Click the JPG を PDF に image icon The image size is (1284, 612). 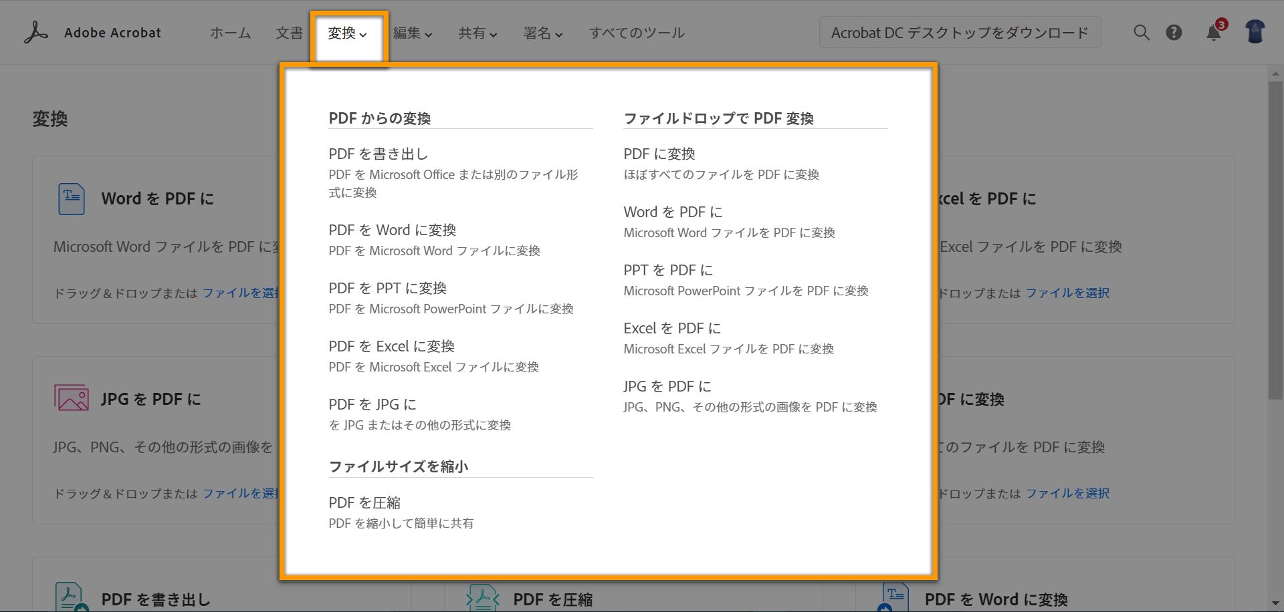tap(70, 397)
